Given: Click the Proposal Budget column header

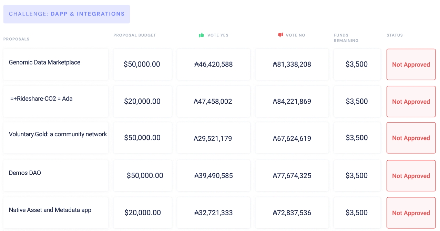Looking at the screenshot, I should point(135,35).
